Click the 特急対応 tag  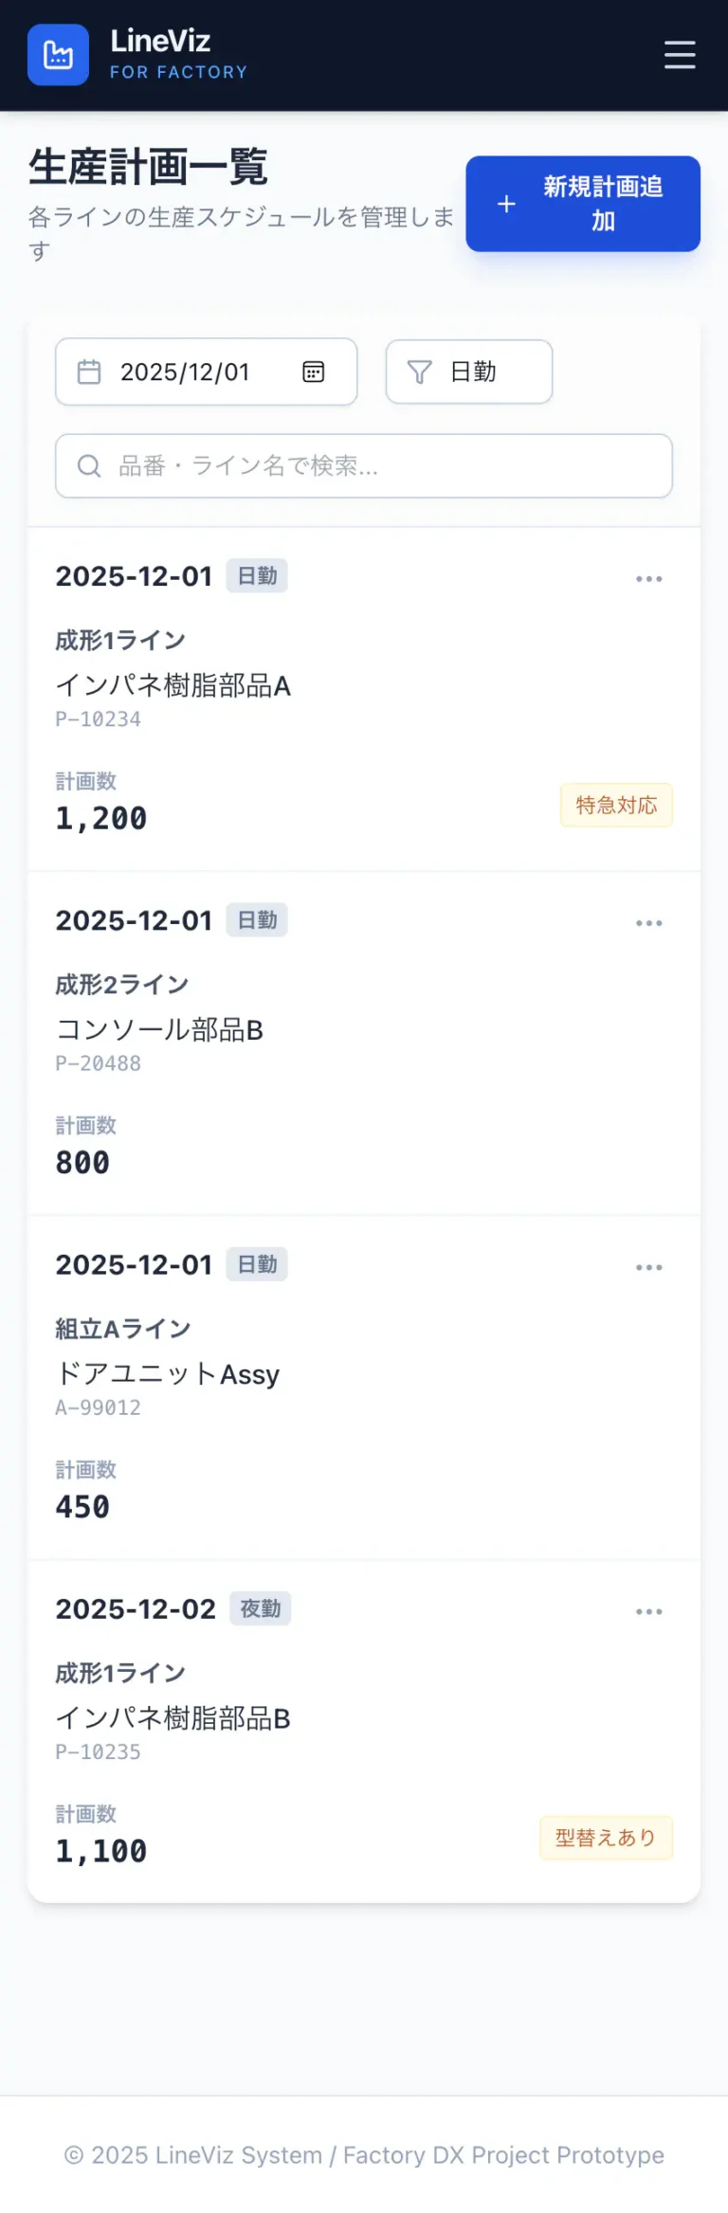(616, 806)
